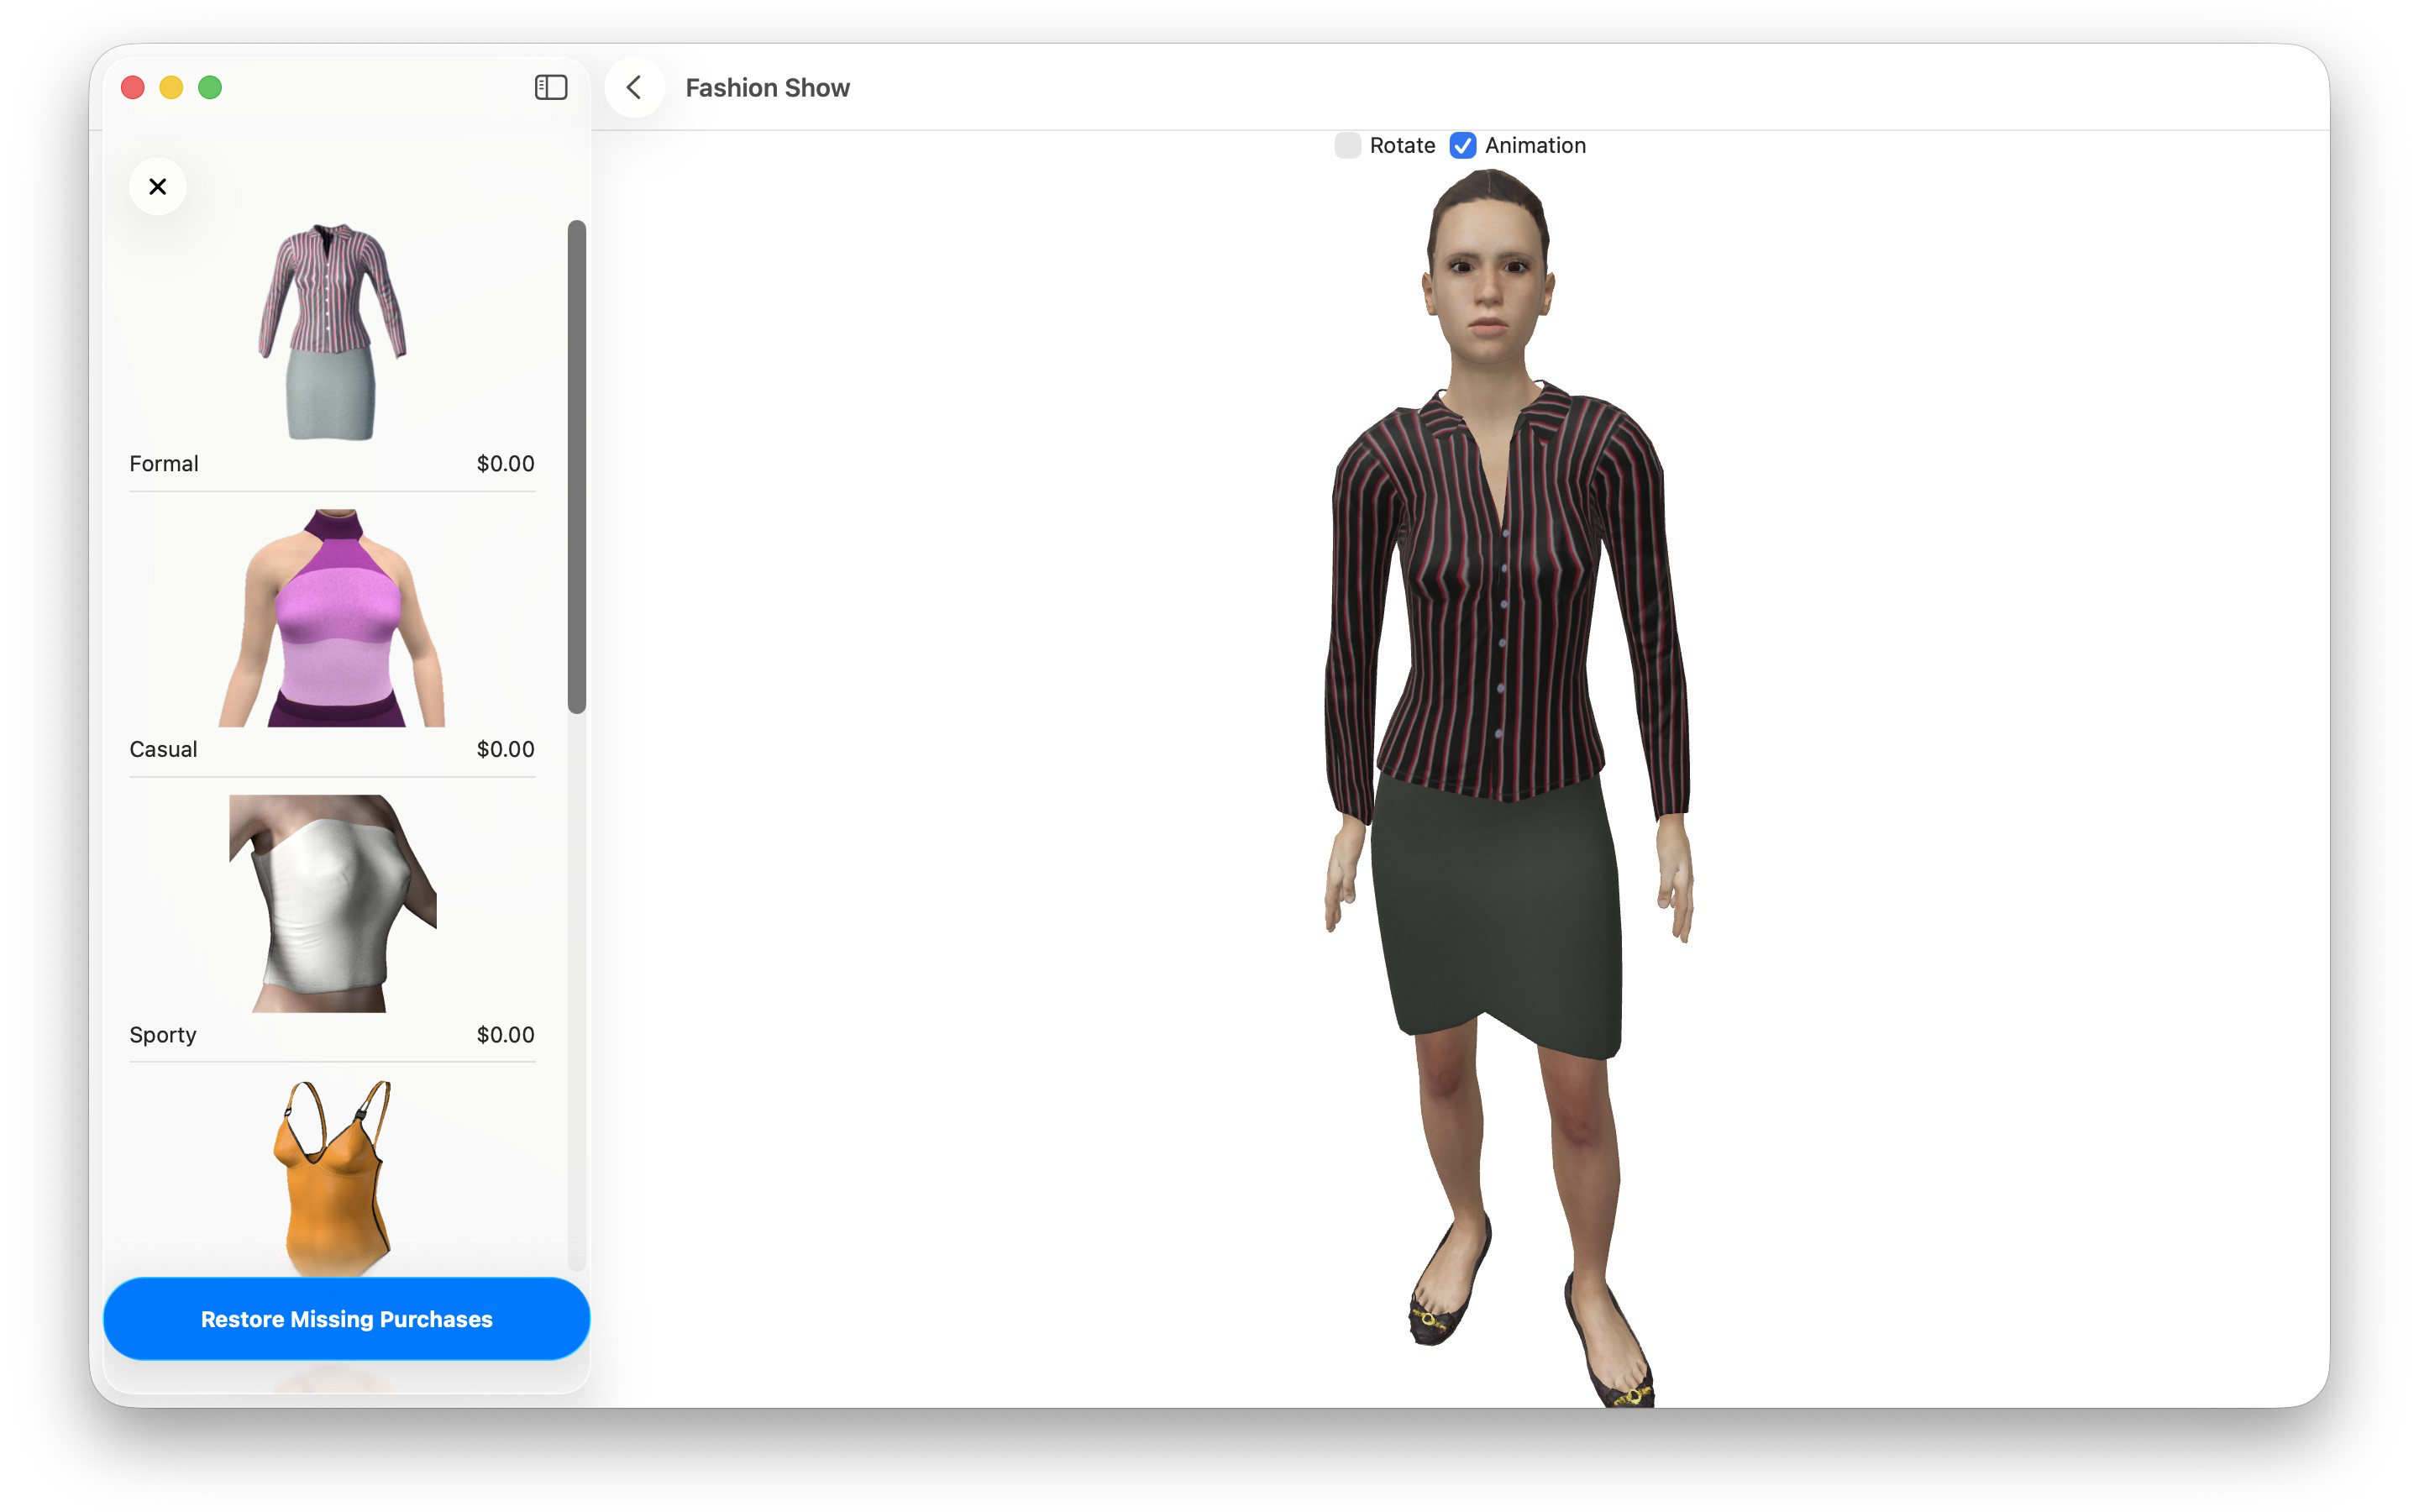Viewport: 2419px width, 1512px height.
Task: Minimize the window with the yellow button
Action: pyautogui.click(x=172, y=88)
